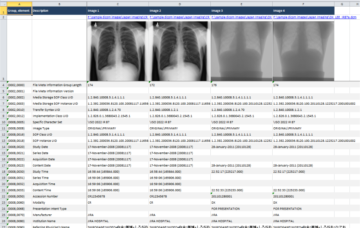Click the Select All corner button
Image resolution: width=360 pixels, height=228 pixels.
(x=3, y=4)
